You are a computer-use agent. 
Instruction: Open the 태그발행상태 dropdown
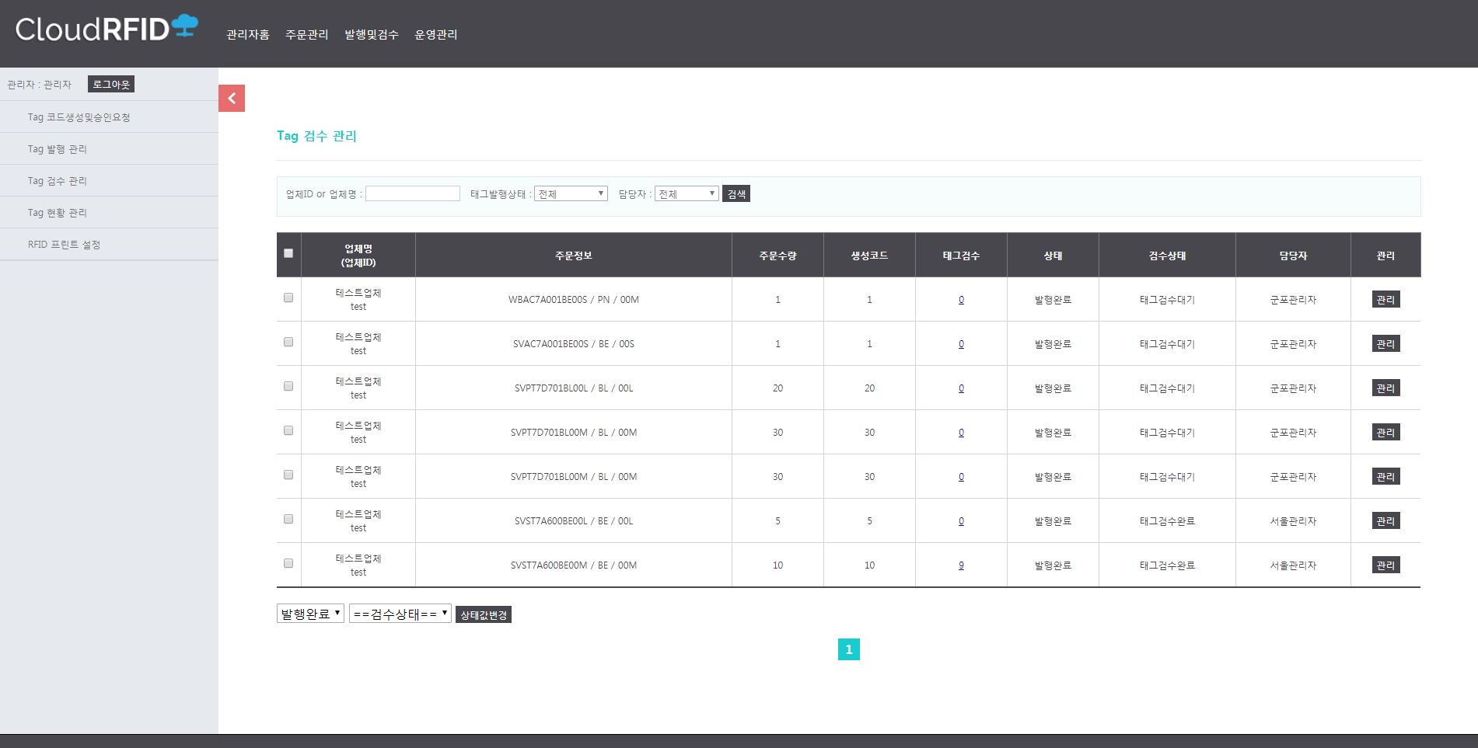(x=571, y=193)
